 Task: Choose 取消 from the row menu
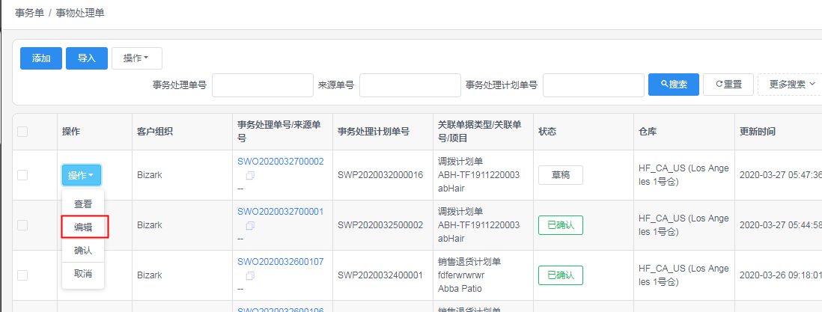click(83, 274)
